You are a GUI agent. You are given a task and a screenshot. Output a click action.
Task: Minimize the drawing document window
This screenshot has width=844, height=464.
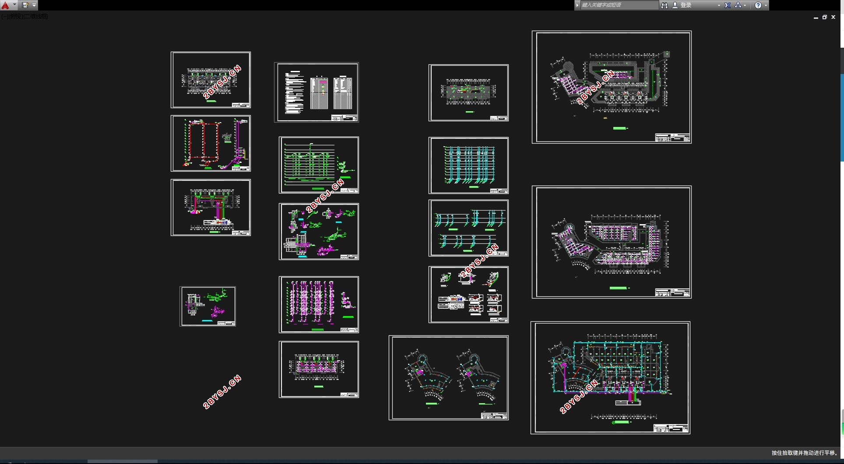(x=816, y=17)
